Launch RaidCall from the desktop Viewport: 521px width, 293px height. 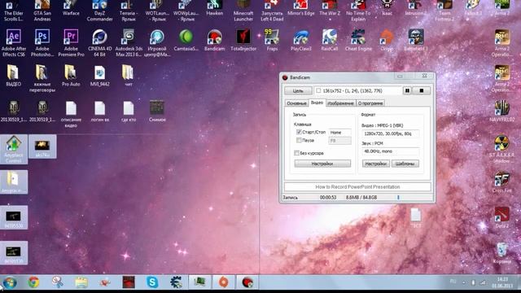click(x=329, y=40)
